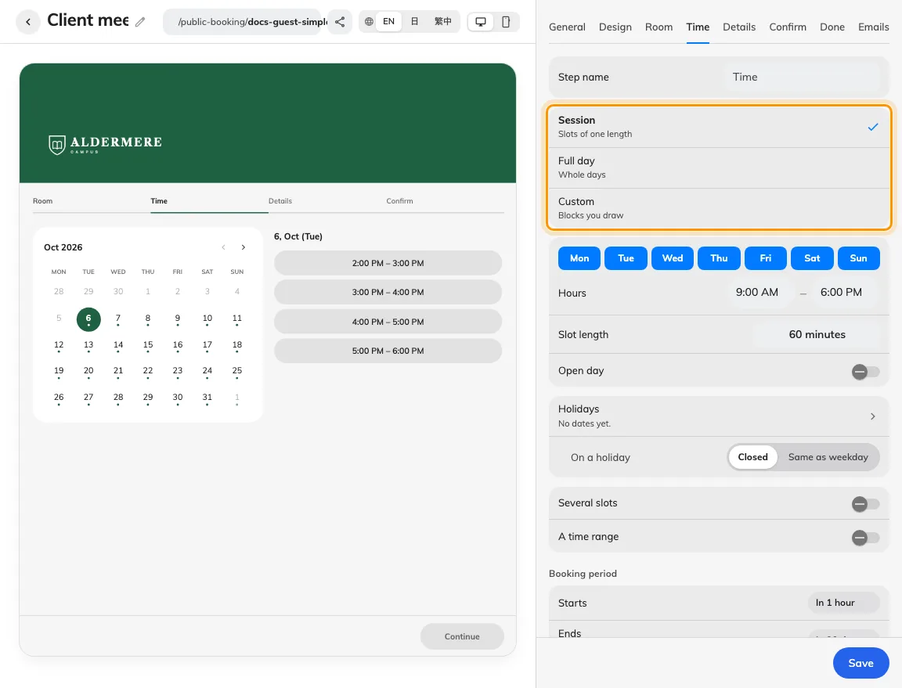Image resolution: width=902 pixels, height=688 pixels.
Task: Set holiday behavior to Same as weekday
Action: [828, 457]
